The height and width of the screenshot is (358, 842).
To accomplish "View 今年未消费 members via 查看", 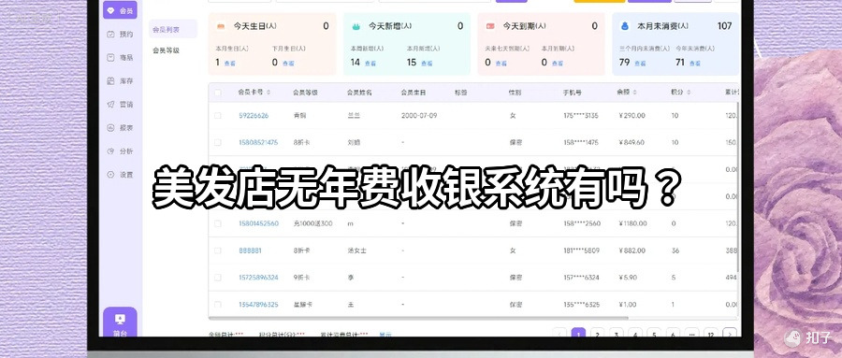I will (695, 63).
